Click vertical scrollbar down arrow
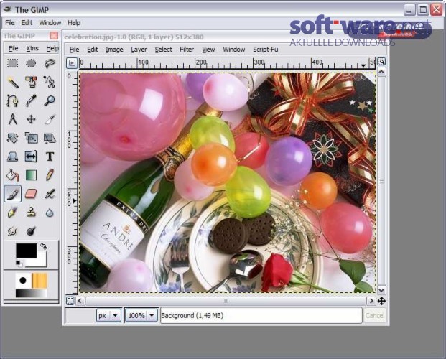 point(381,291)
